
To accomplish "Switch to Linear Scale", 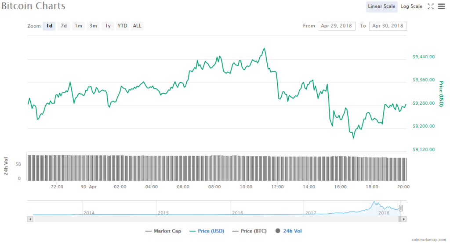I will point(382,7).
